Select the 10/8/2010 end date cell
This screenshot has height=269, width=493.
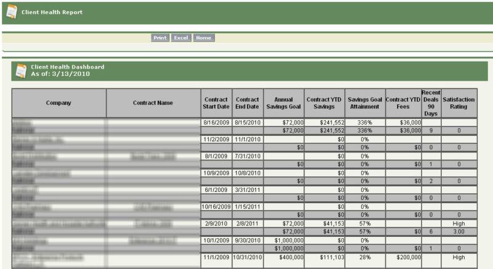(248, 173)
